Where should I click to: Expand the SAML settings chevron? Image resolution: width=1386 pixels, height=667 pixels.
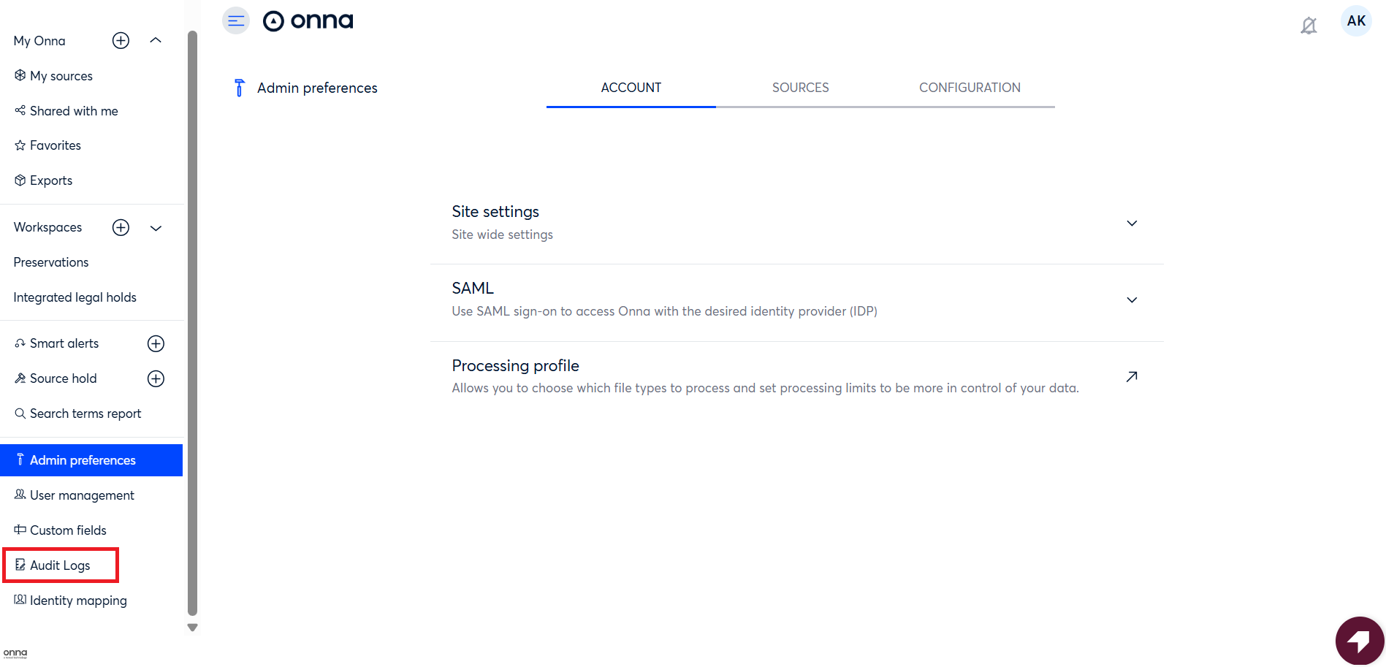[1132, 300]
